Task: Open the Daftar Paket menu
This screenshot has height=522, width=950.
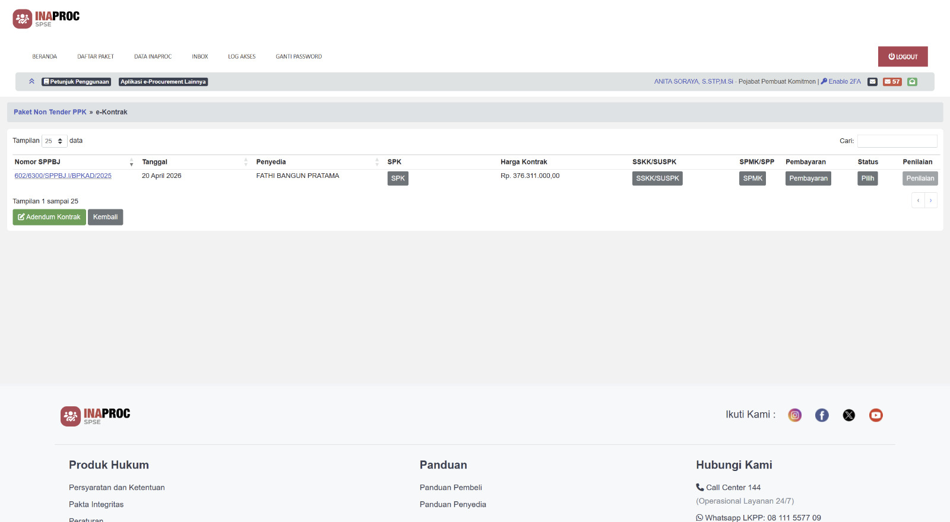Action: 96,57
